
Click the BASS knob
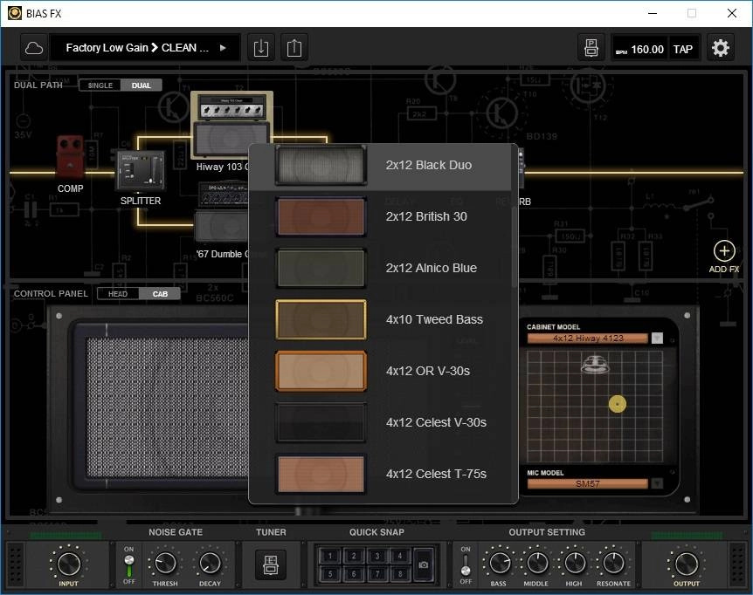tap(499, 564)
